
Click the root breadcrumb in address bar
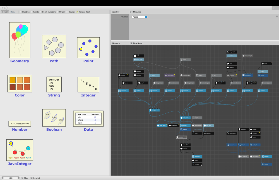[x=4, y=8]
